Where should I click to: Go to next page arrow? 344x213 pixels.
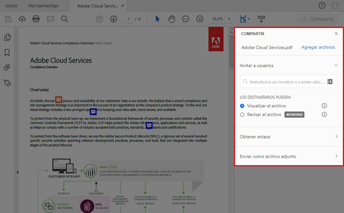click(x=114, y=19)
